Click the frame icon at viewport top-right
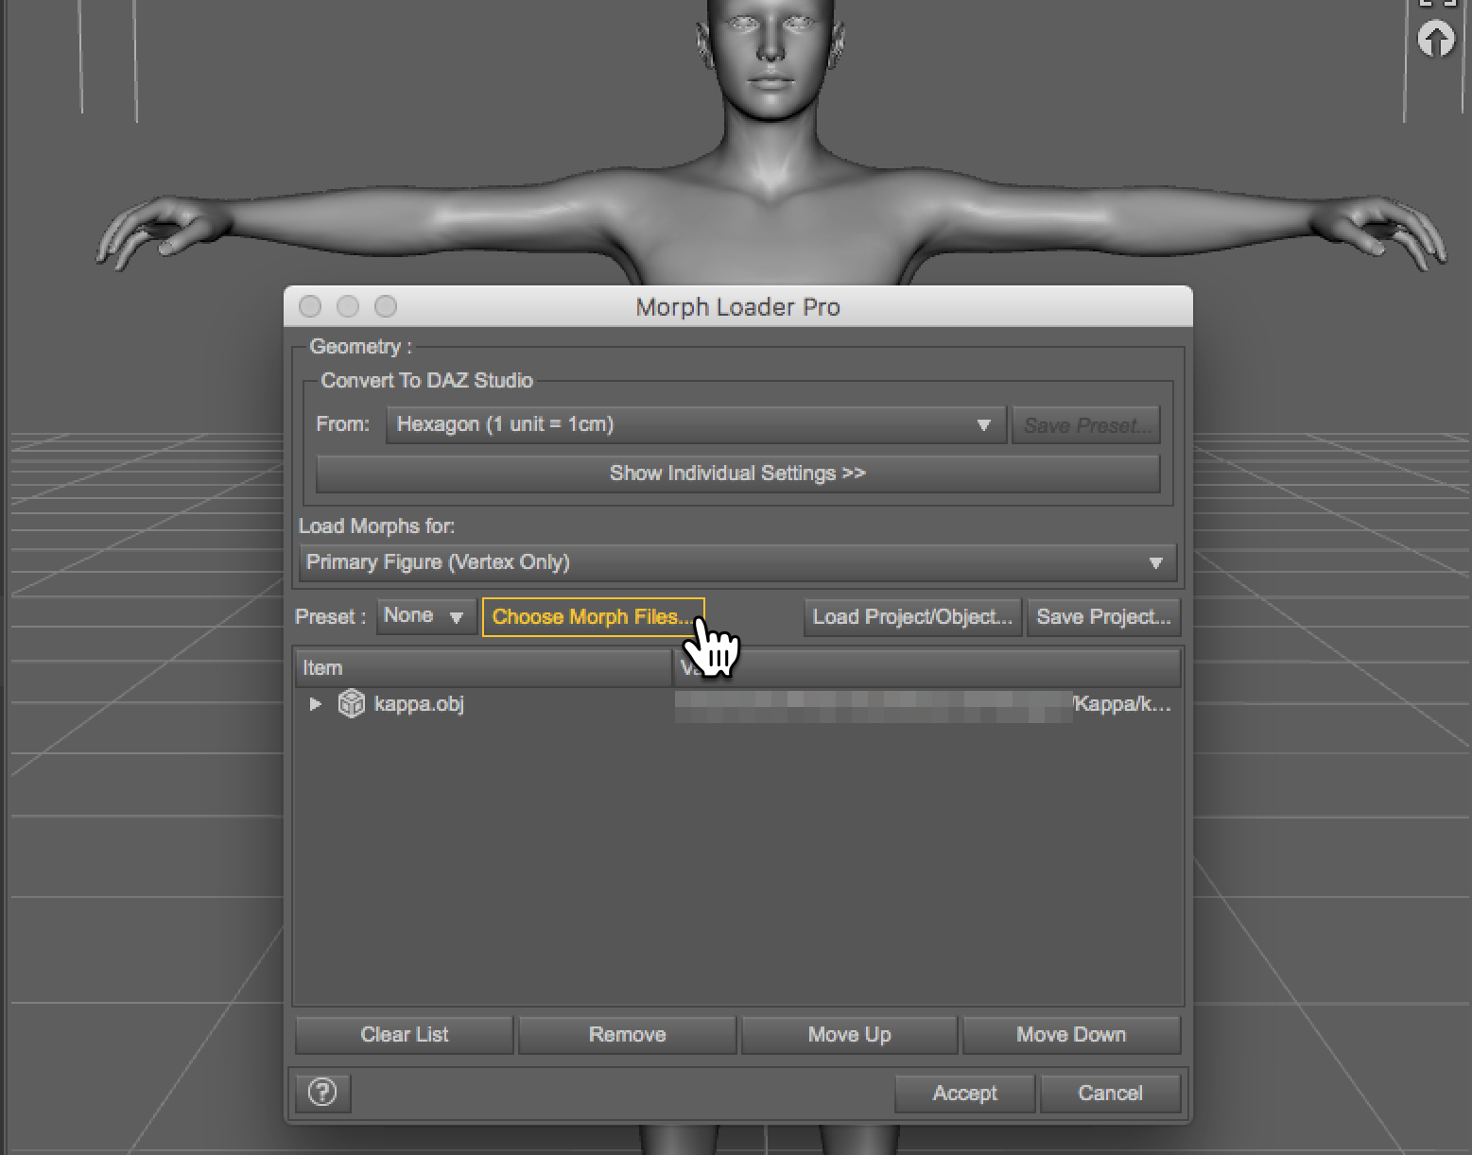 (x=1435, y=5)
